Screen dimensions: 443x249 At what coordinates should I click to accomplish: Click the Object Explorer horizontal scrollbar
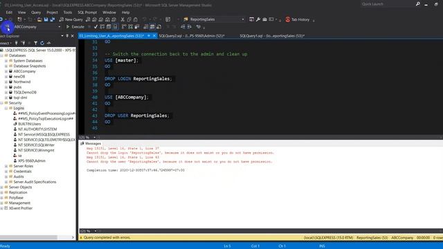click(x=28, y=237)
